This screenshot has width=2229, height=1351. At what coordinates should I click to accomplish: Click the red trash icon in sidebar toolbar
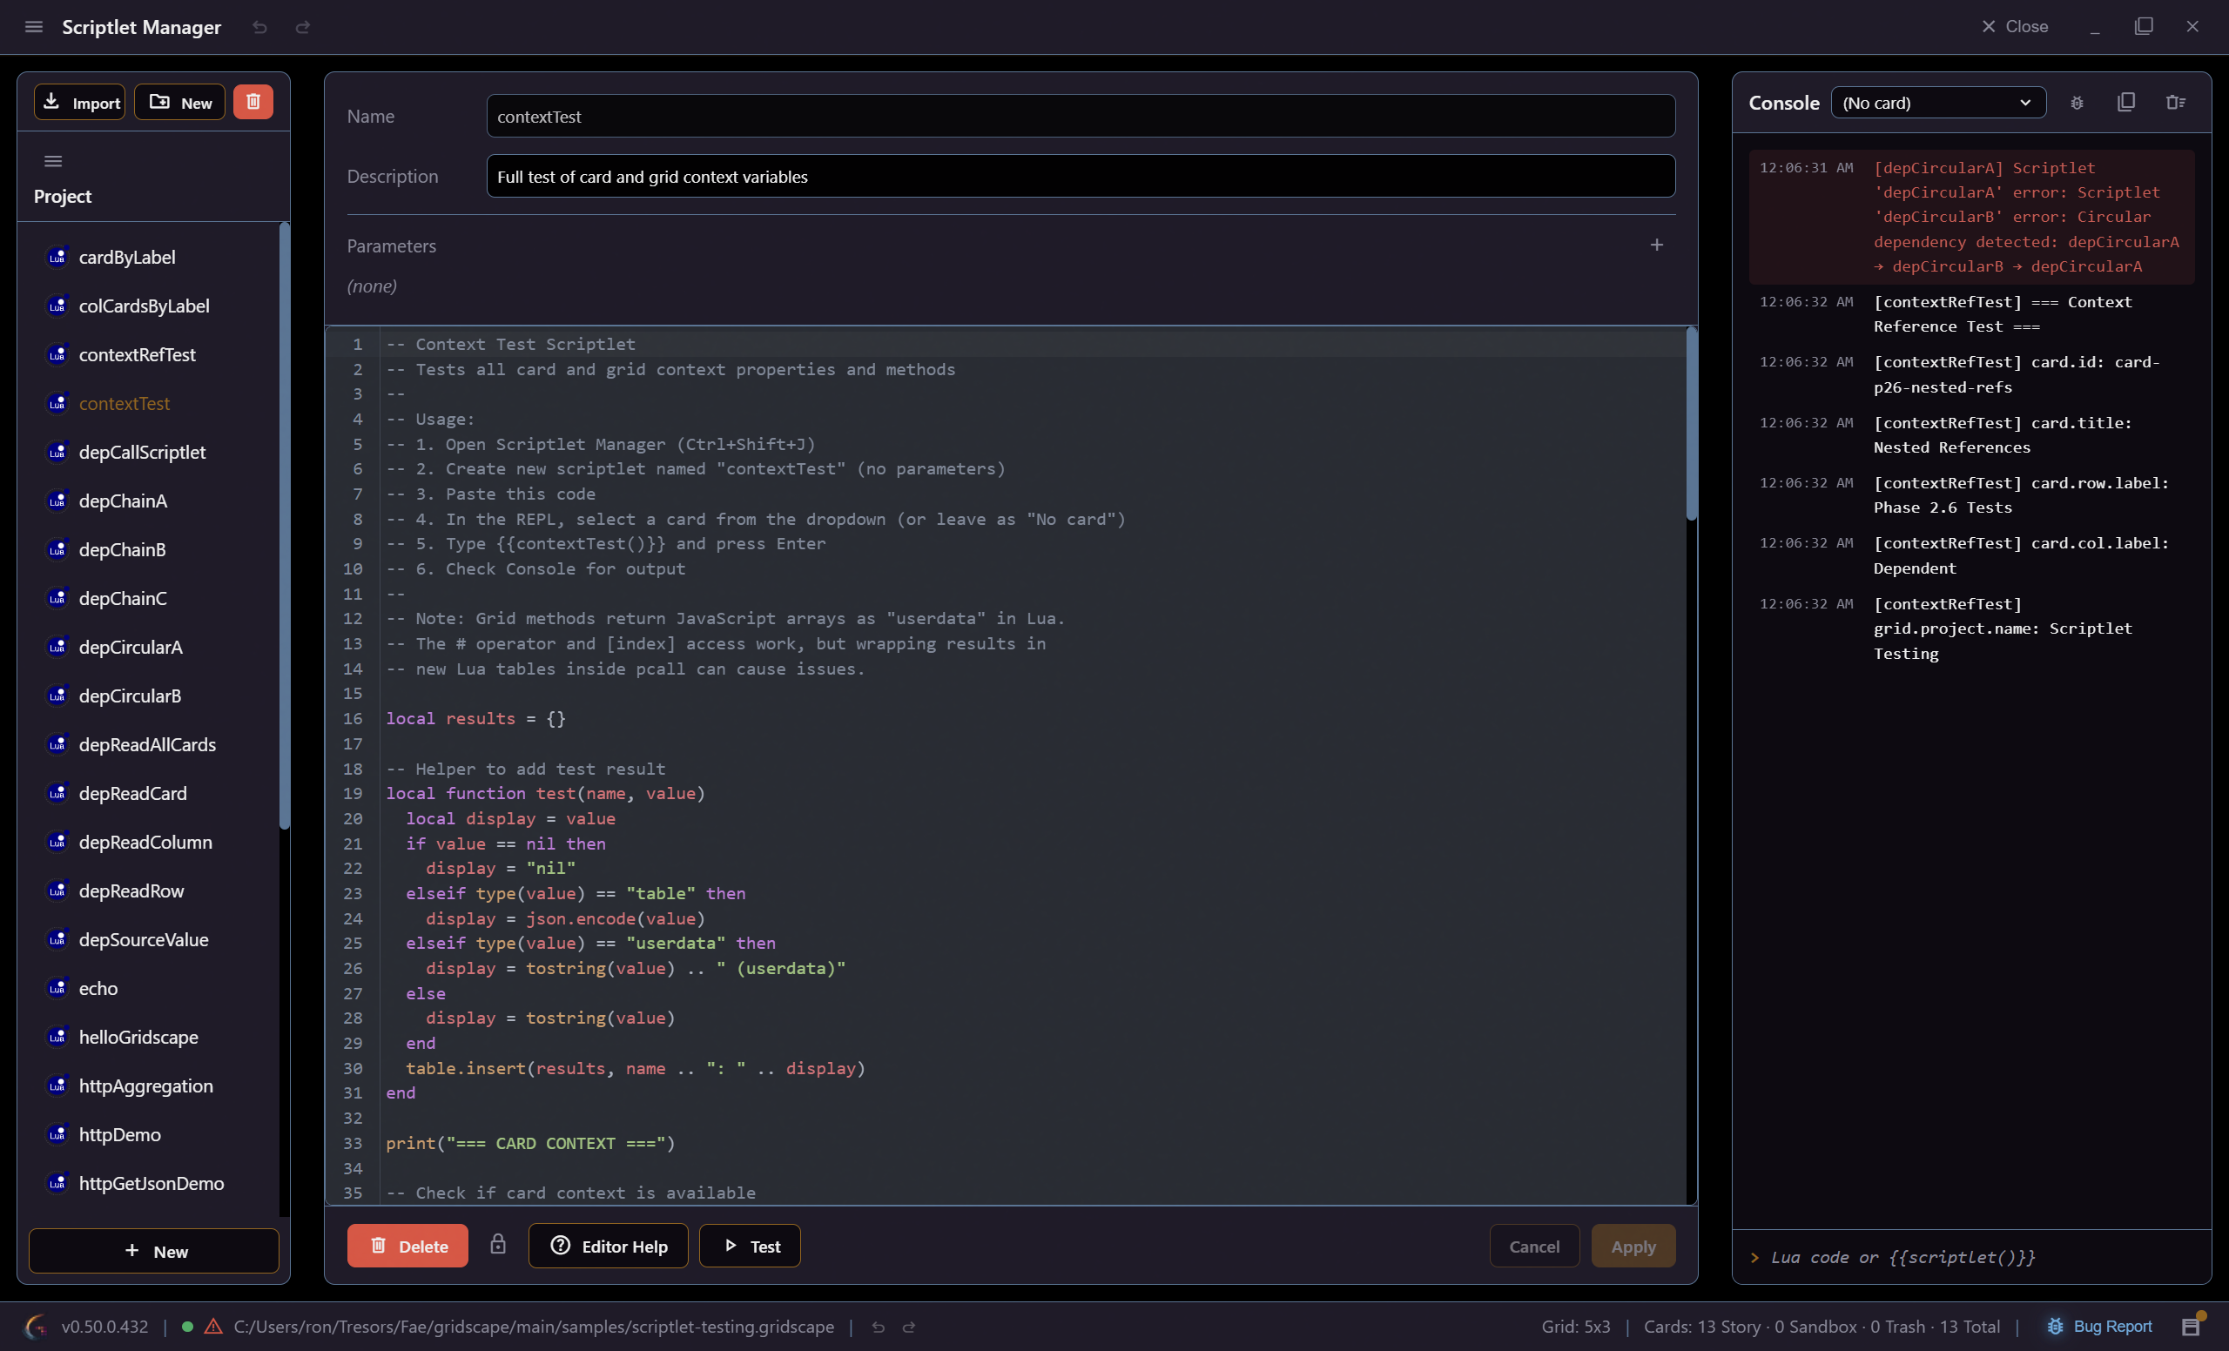(x=253, y=102)
